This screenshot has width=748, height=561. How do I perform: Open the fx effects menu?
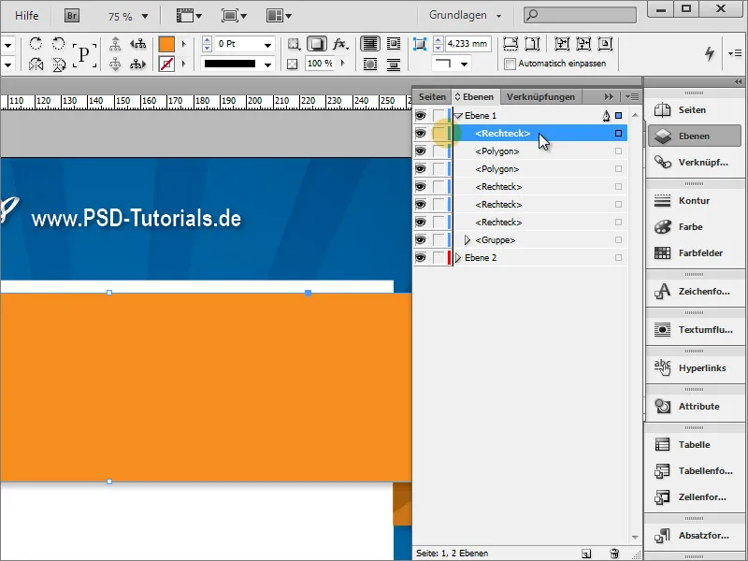pyautogui.click(x=340, y=44)
